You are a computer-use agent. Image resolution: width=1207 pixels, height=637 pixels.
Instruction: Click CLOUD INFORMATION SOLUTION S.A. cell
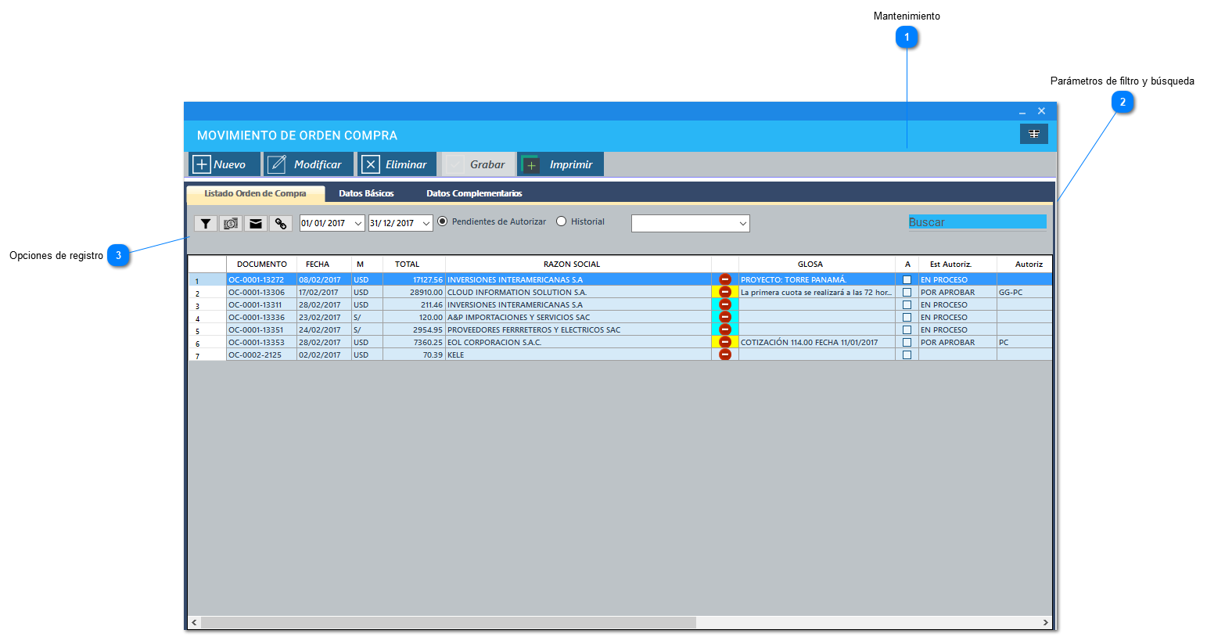[x=578, y=292]
